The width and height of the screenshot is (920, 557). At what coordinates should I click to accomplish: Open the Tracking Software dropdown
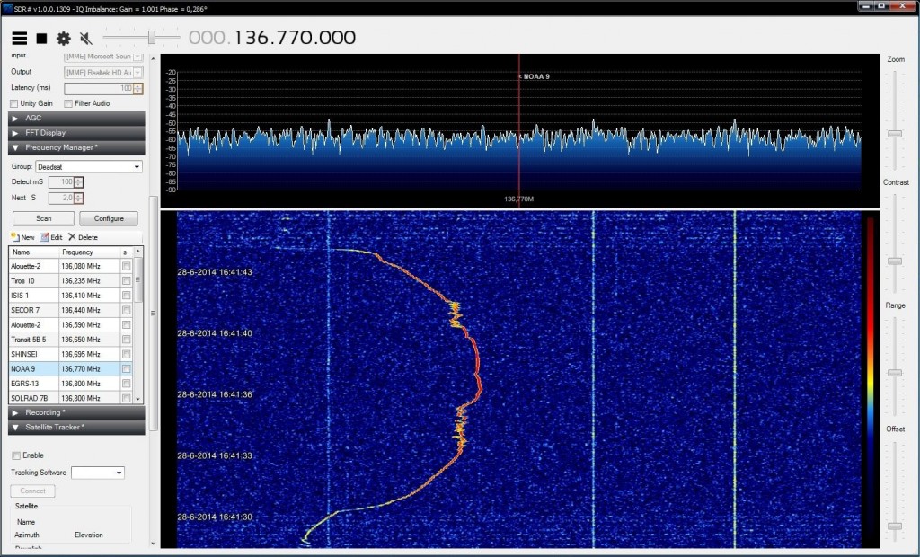click(99, 473)
